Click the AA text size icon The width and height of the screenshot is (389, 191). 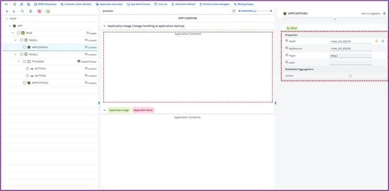(6, 4)
